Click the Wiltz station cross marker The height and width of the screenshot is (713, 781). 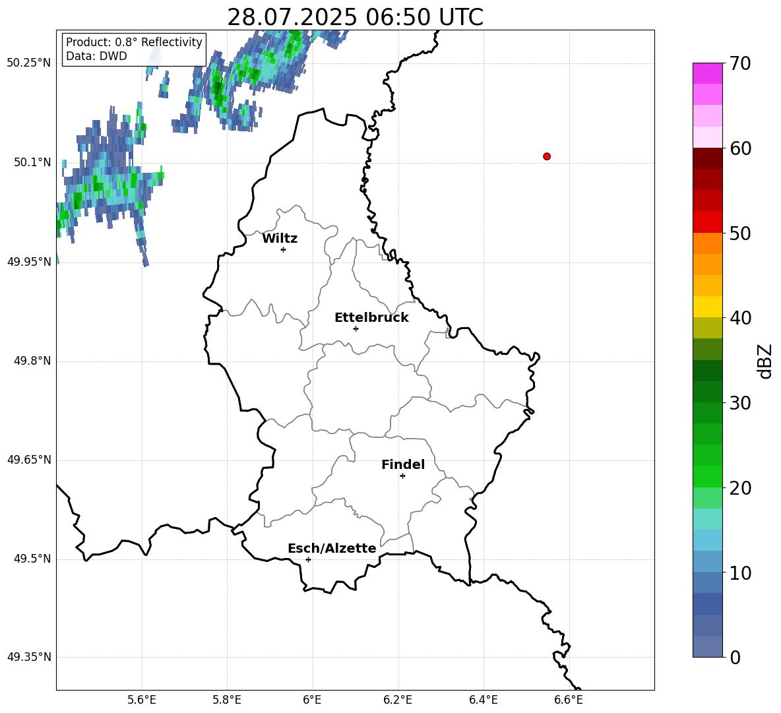(x=284, y=249)
